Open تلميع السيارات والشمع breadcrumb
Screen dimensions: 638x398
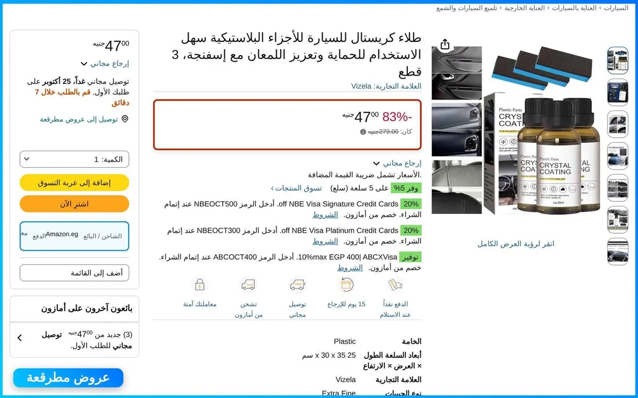tap(467, 8)
